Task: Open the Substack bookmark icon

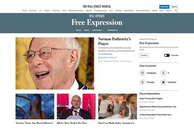Action: (x=163, y=82)
